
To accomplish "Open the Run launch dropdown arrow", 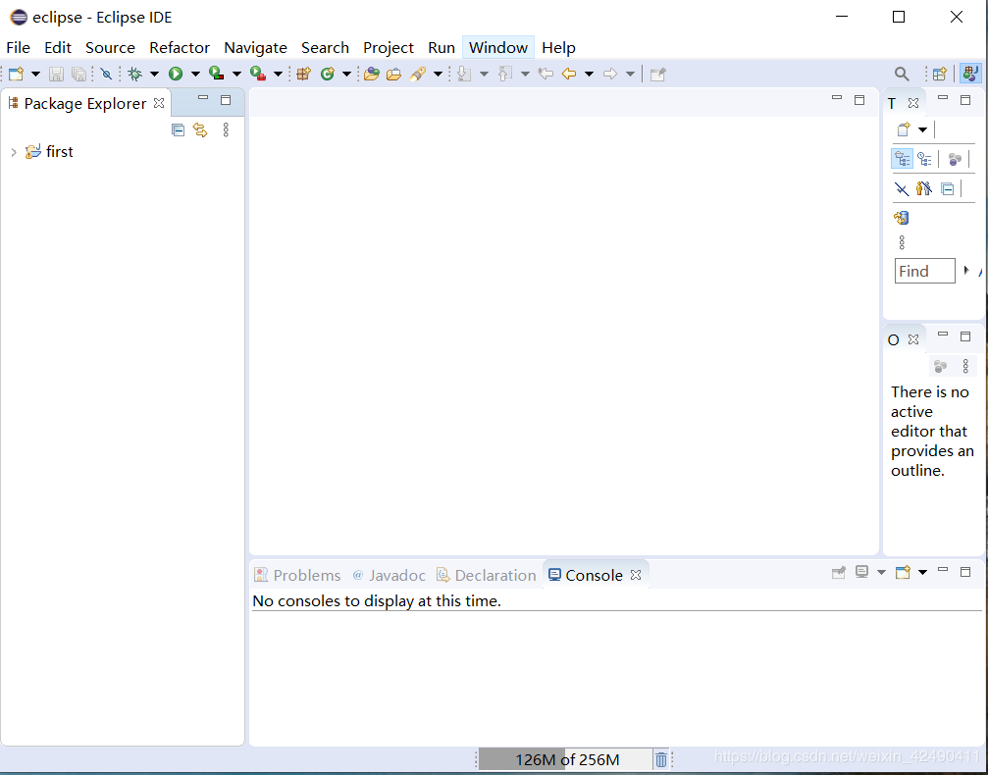I will [195, 74].
